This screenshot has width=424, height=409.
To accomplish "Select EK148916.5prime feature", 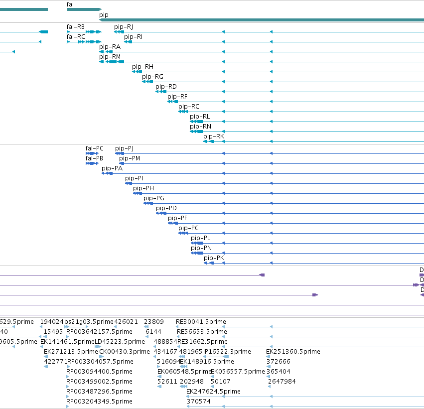I will pyautogui.click(x=207, y=362).
